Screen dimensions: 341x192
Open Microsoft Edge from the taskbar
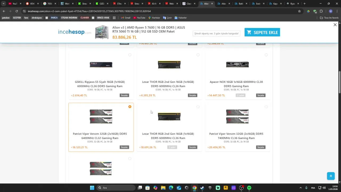[x=171, y=188]
